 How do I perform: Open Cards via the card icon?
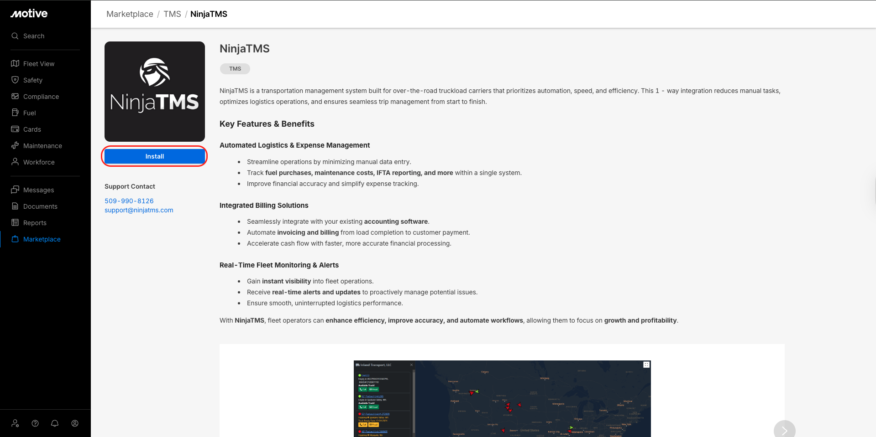pyautogui.click(x=15, y=129)
